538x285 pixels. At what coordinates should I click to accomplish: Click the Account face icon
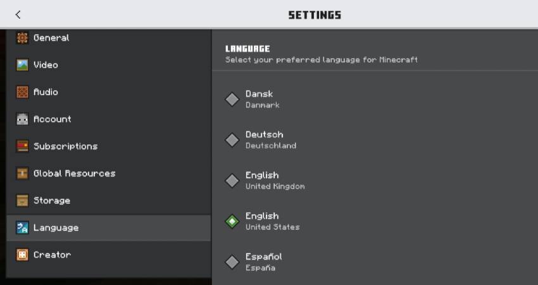(22, 119)
